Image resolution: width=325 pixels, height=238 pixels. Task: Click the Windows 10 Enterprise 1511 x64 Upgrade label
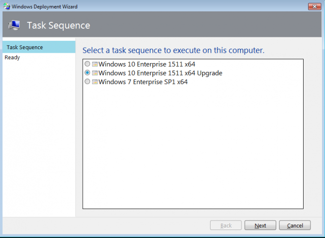[160, 73]
